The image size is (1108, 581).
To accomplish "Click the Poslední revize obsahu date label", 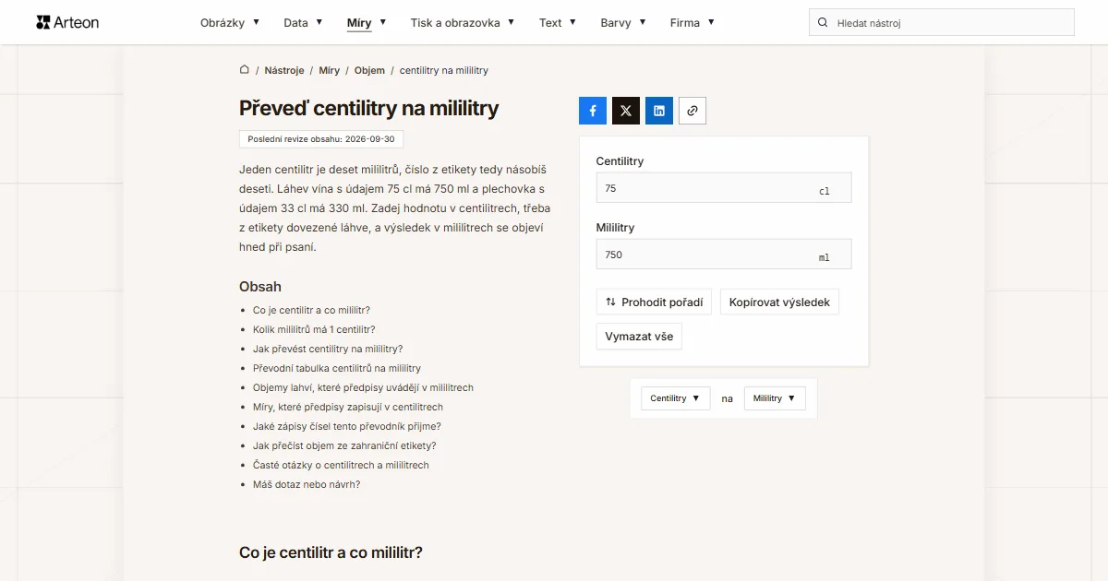I will point(321,139).
